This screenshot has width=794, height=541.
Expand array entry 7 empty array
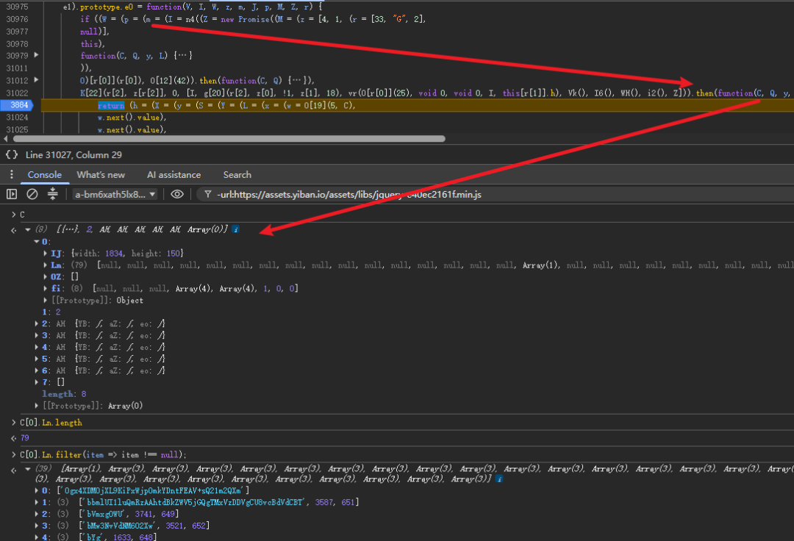tap(37, 382)
